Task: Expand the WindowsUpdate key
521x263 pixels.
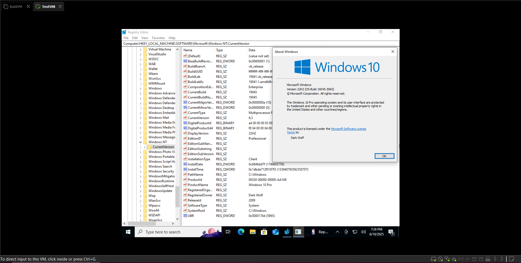Action: [140, 191]
